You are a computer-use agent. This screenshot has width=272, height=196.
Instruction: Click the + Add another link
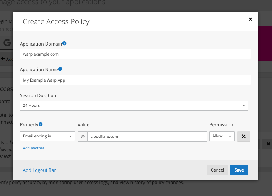click(32, 148)
